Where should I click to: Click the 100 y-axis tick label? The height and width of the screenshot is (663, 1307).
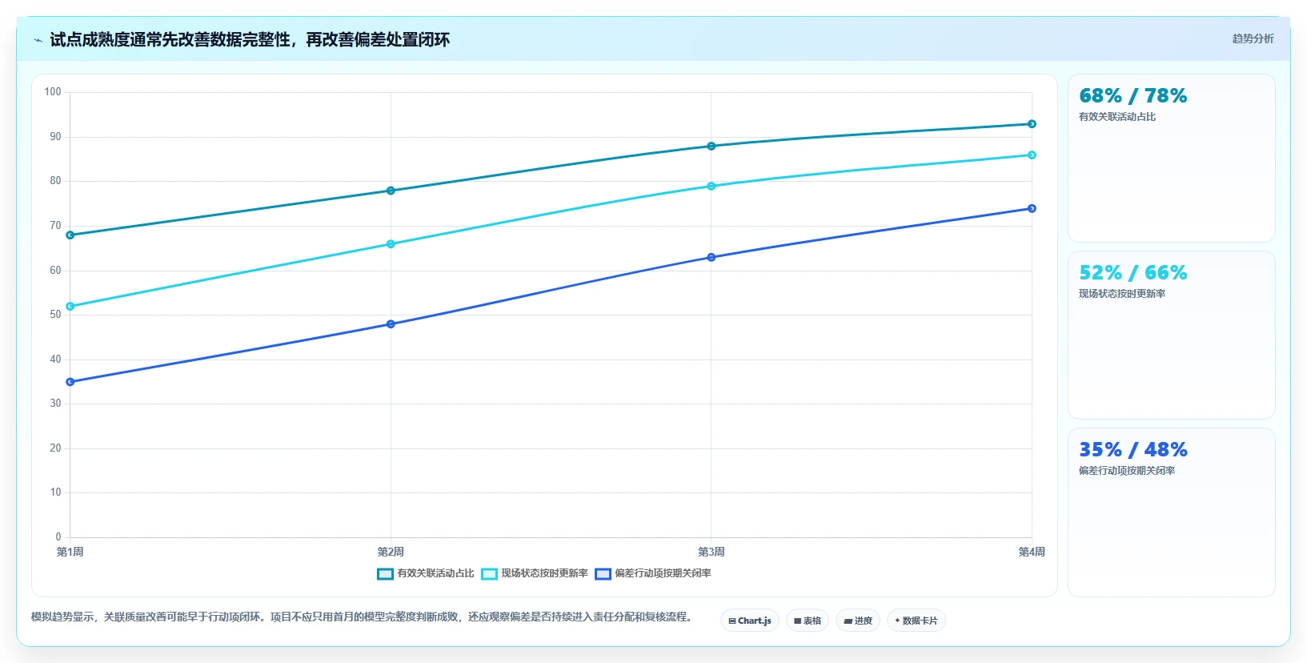tap(53, 92)
